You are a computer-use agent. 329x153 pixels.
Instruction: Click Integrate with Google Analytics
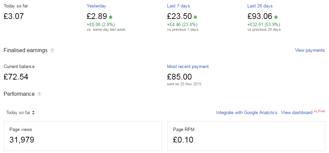[x=247, y=112]
